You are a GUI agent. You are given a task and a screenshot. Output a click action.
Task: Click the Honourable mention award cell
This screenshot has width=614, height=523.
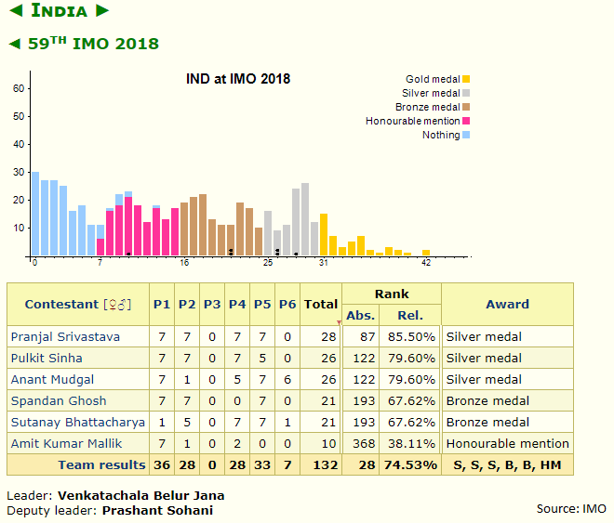(x=508, y=444)
